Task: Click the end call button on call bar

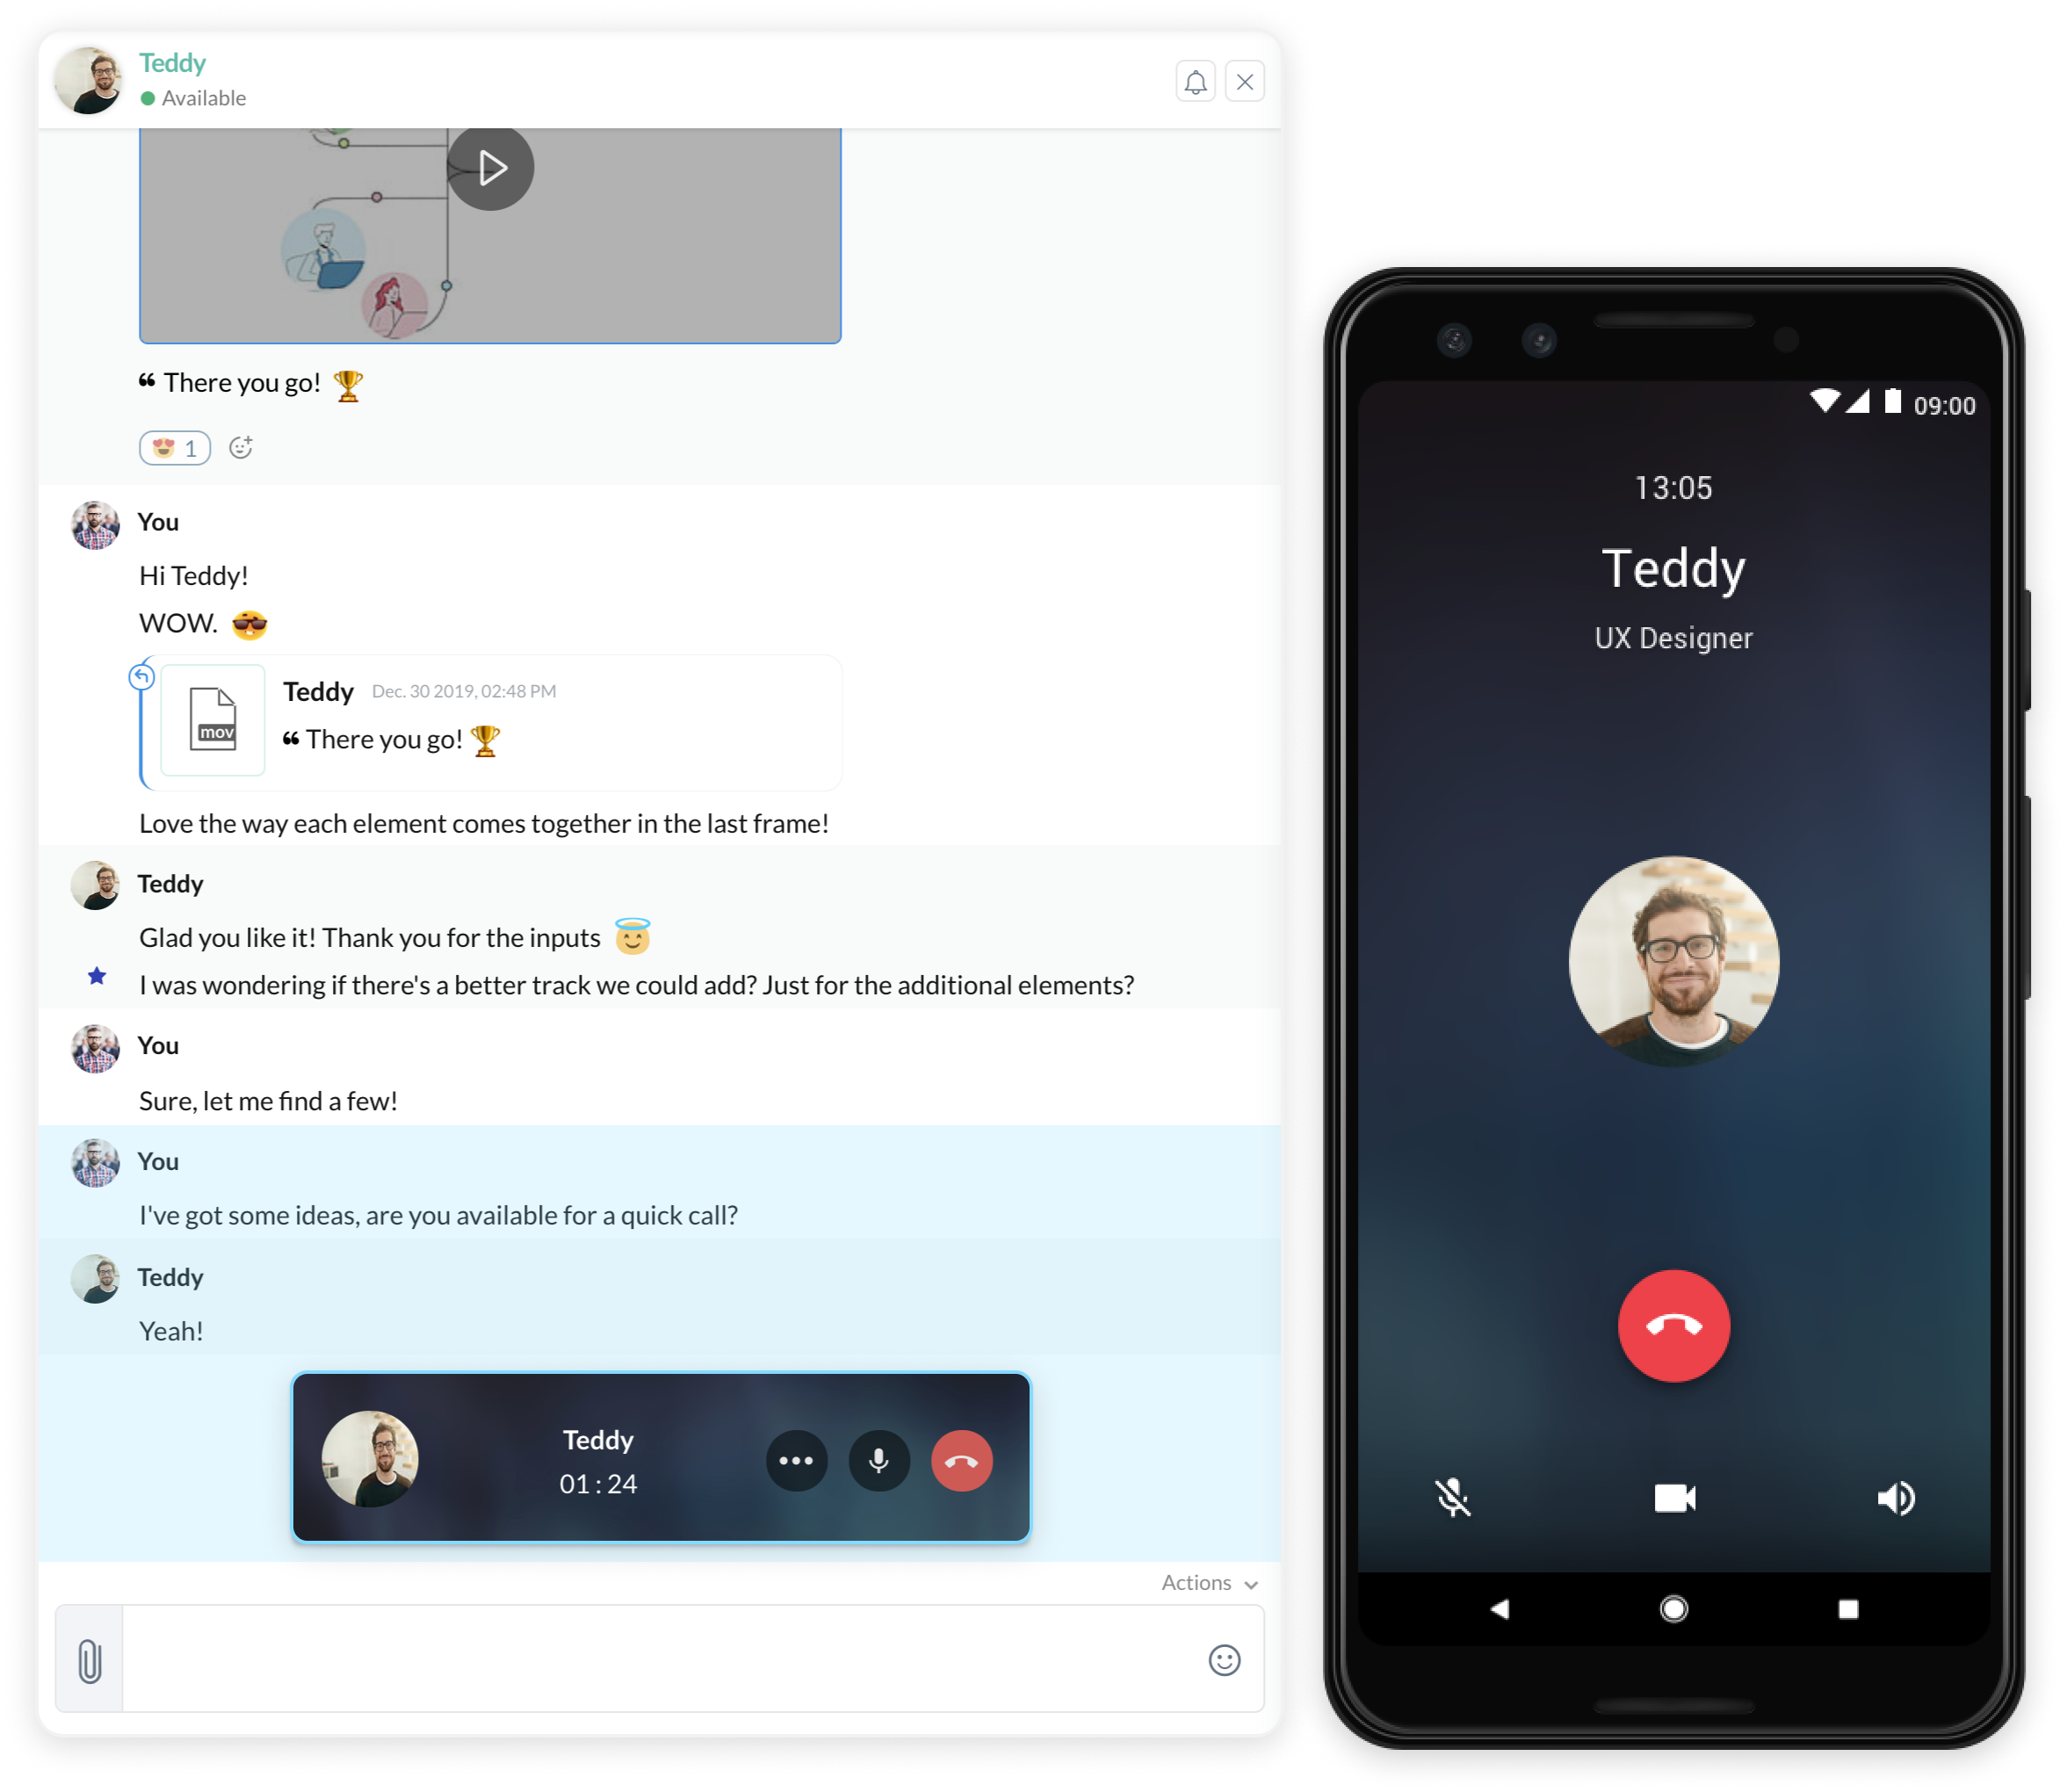Action: tap(959, 1460)
